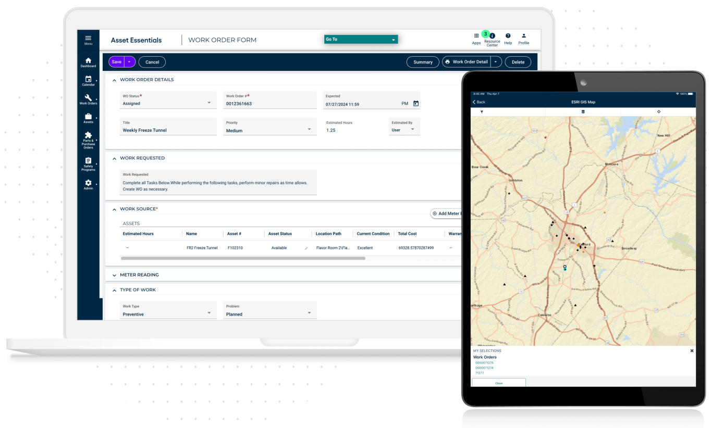The width and height of the screenshot is (712, 428).
Task: Tap Back on the ESRI GIS Map screen
Action: click(479, 102)
